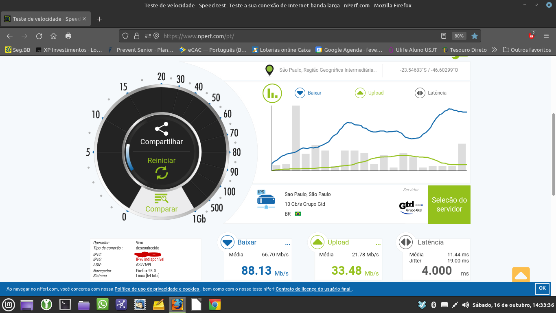The height and width of the screenshot is (313, 556).
Task: Open a new tab with plus button
Action: [x=99, y=19]
